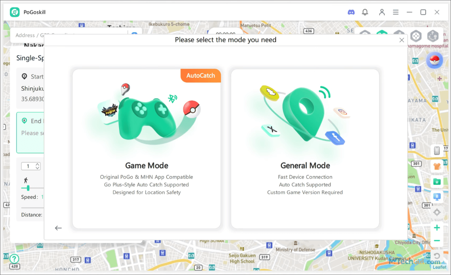
Task: Click the 'Game Mode' heading text
Action: [147, 165]
